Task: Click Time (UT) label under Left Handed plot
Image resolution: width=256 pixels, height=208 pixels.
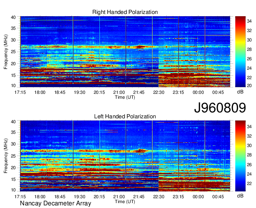Action: (125, 202)
